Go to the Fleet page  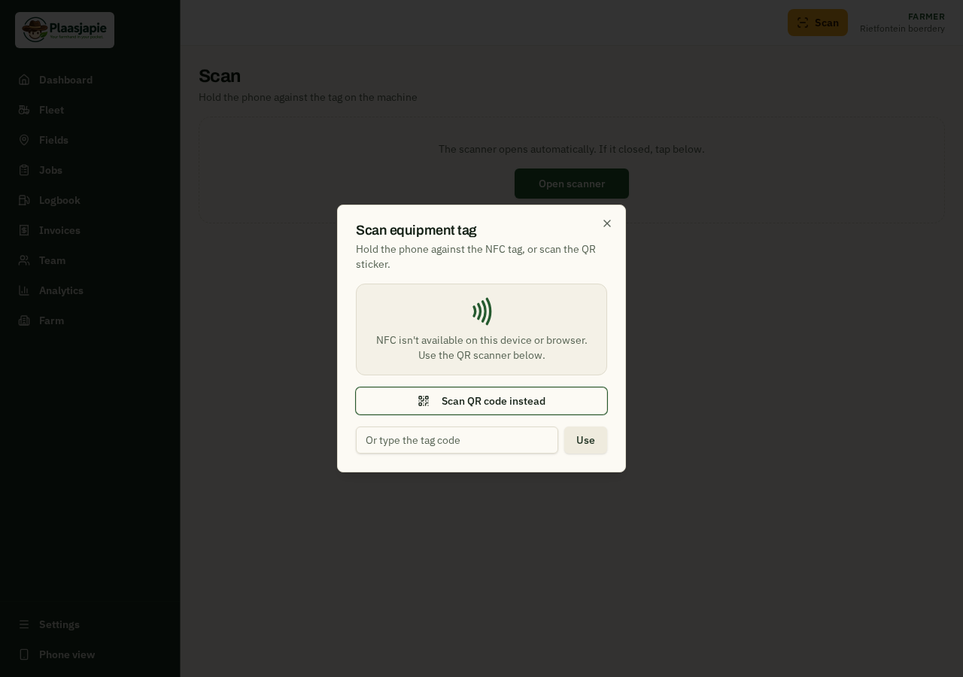pos(90,110)
